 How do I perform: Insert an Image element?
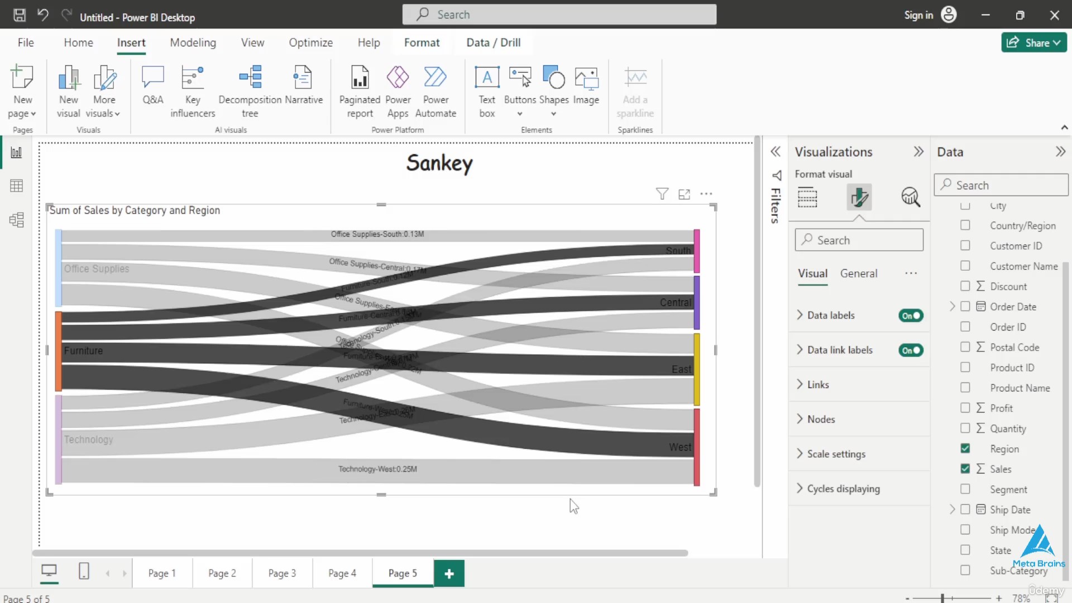click(x=586, y=85)
